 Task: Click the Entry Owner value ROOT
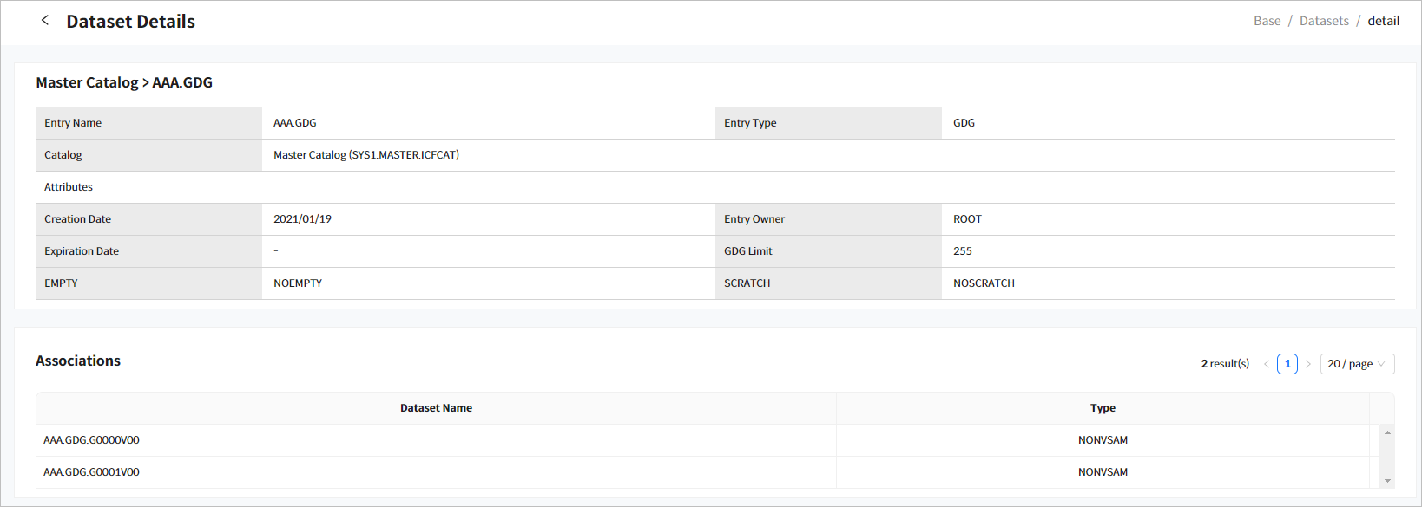[967, 219]
